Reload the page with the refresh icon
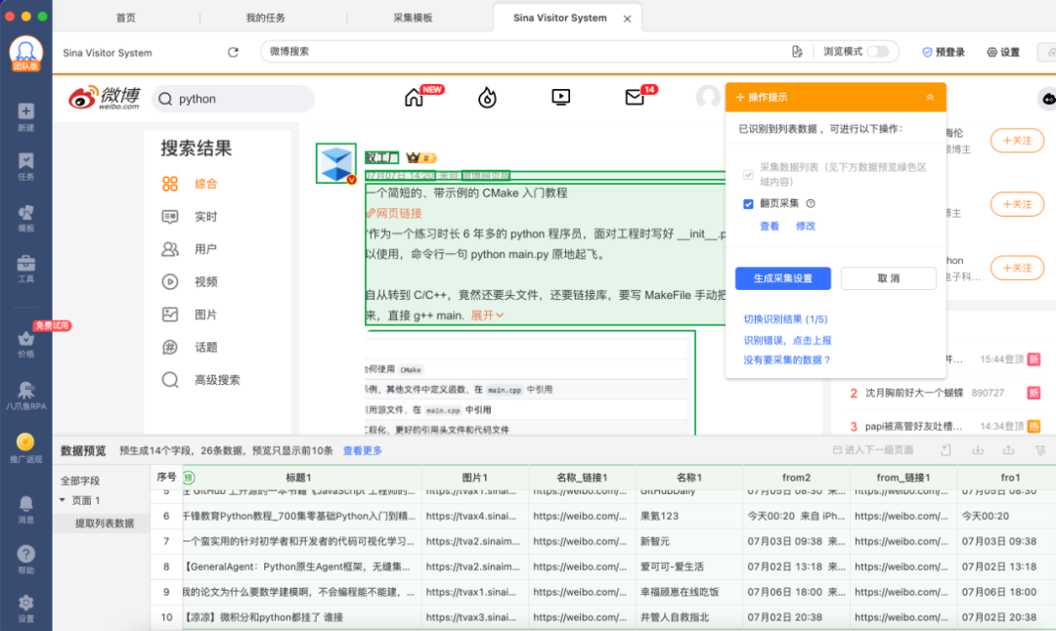The width and height of the screenshot is (1056, 631). 233,52
